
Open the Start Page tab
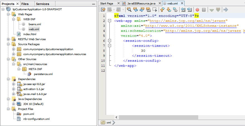tap(107, 3)
